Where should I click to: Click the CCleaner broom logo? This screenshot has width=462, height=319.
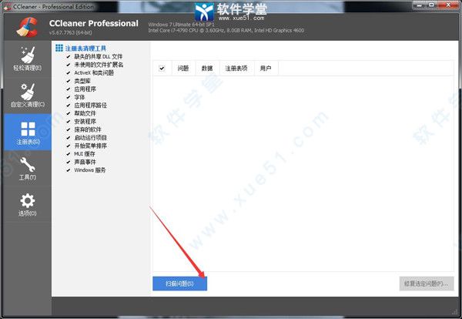pos(27,27)
